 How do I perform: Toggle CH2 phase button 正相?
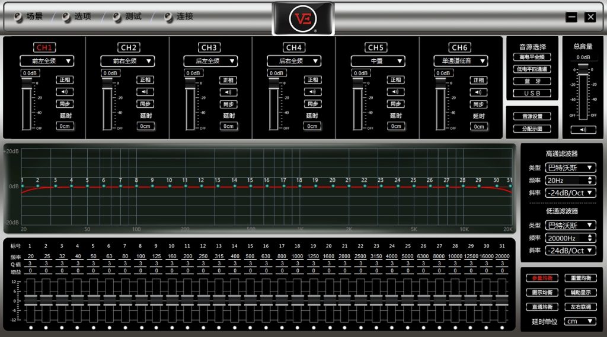tap(145, 80)
